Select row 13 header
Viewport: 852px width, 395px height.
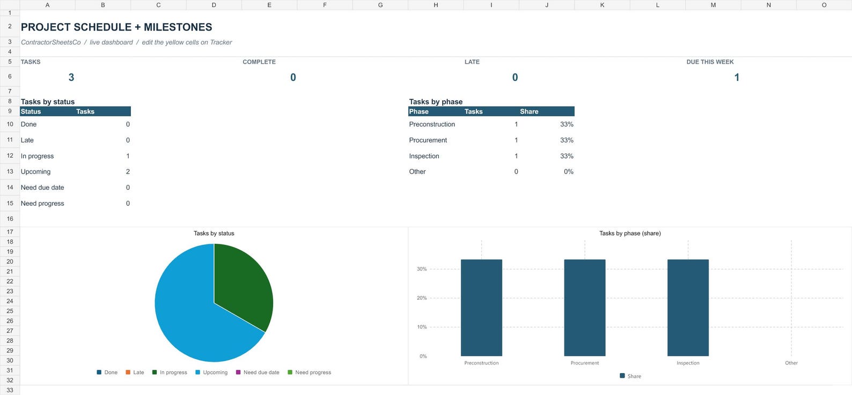[10, 172]
